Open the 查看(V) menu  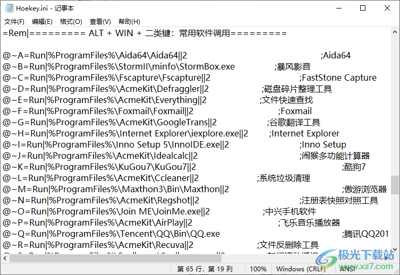100,22
